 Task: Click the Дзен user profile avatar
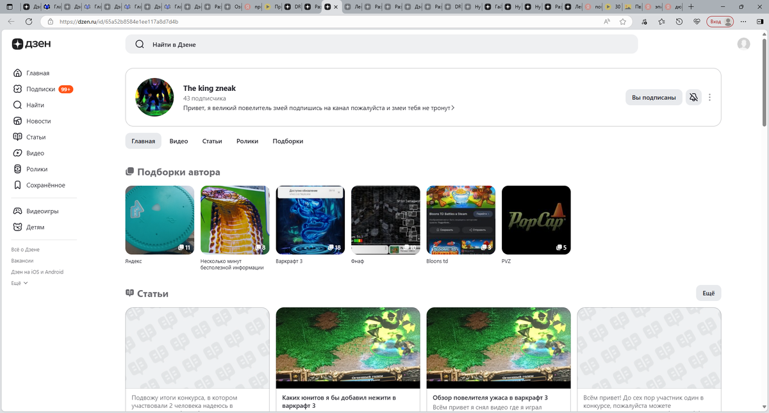(x=743, y=44)
